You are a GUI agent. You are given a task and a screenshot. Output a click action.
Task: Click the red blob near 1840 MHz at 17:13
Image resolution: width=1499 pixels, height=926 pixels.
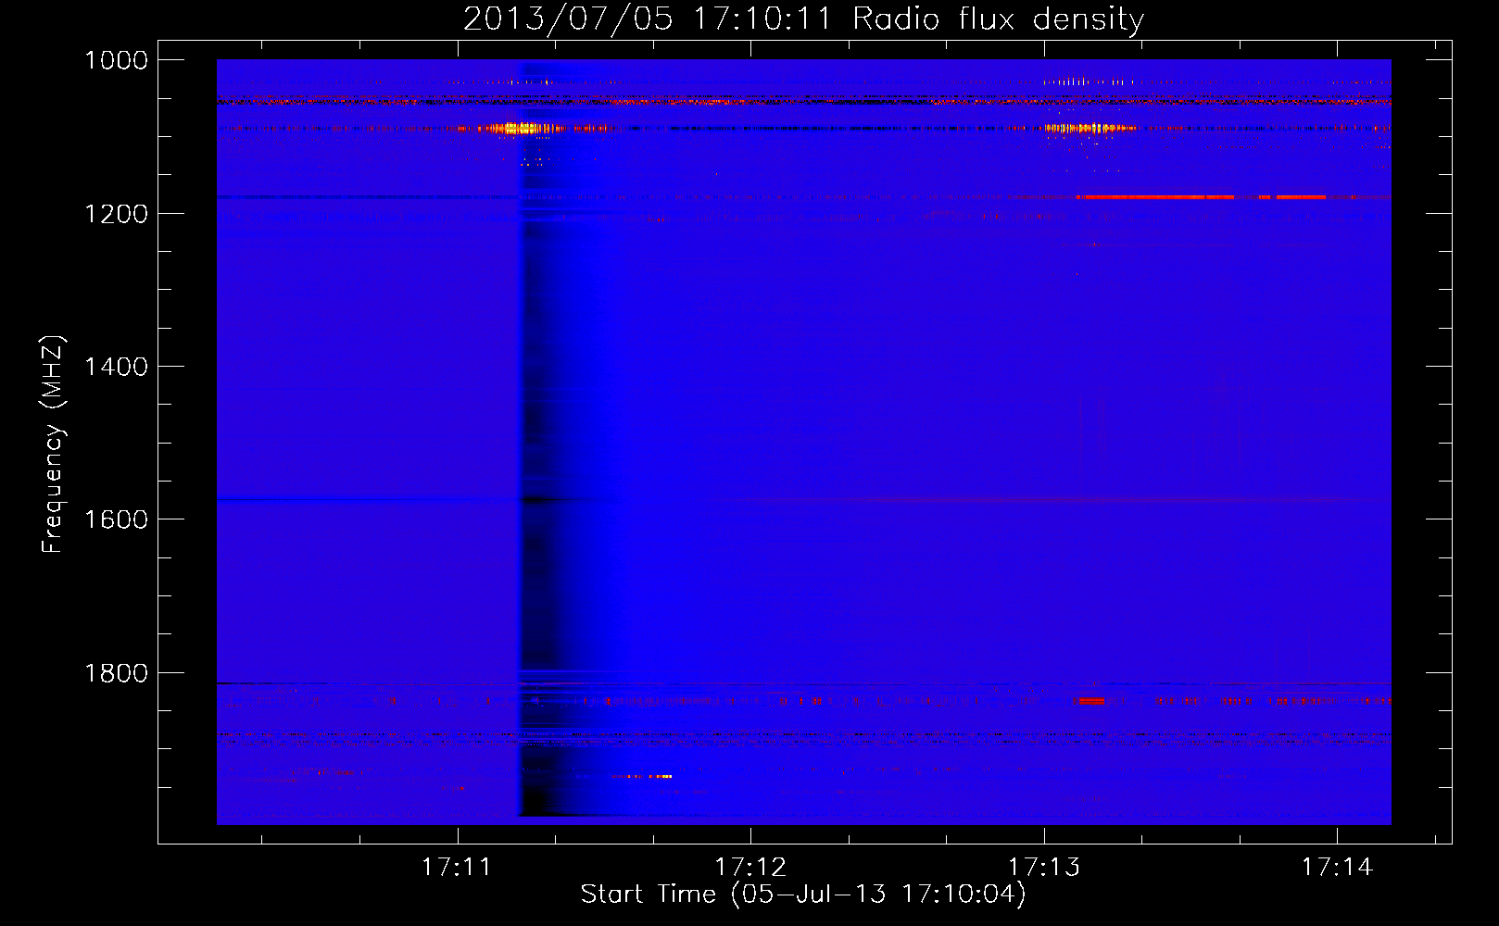(x=1091, y=702)
